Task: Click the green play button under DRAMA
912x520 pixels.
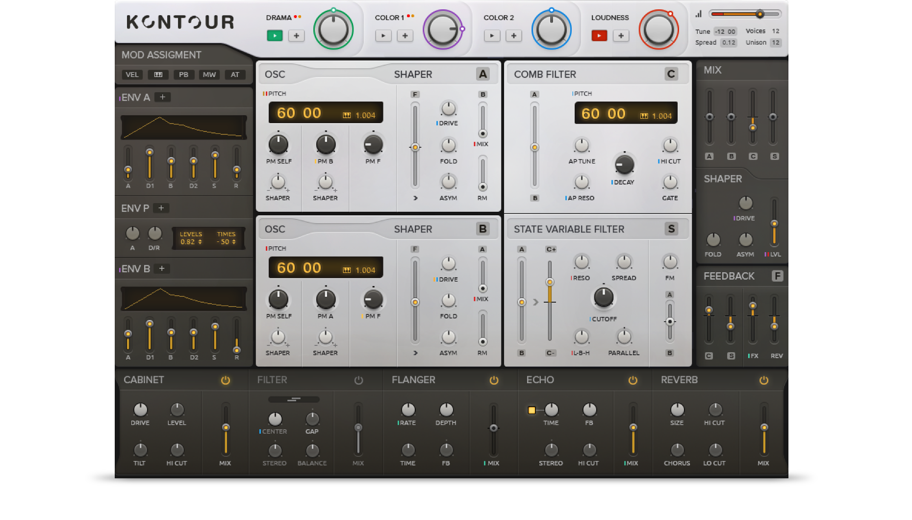Action: [275, 36]
